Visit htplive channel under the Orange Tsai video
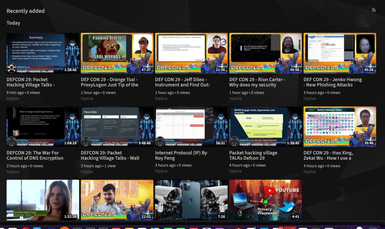The image size is (385, 229). click(87, 98)
